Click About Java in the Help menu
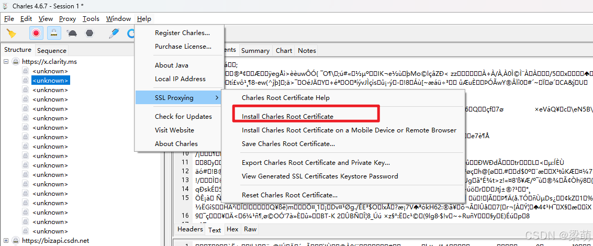This screenshot has width=593, height=246. [x=171, y=65]
